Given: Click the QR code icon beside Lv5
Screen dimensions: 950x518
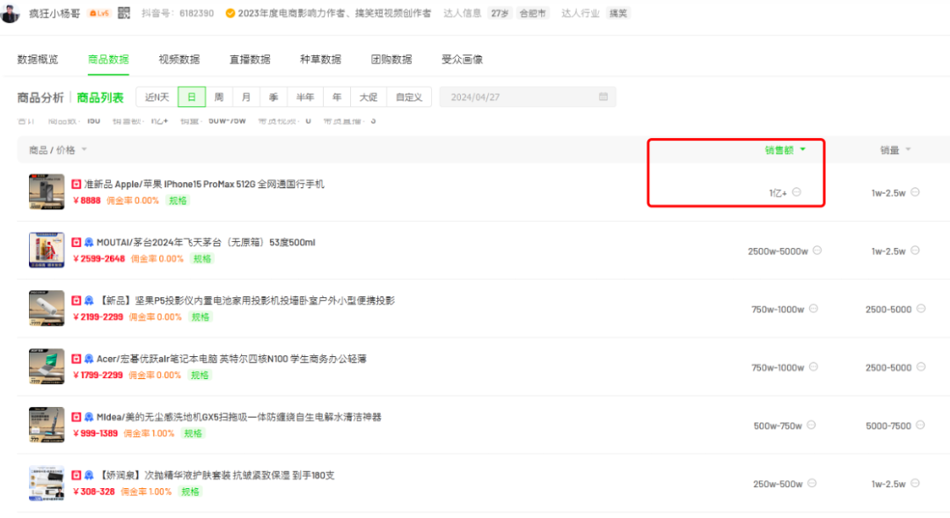Looking at the screenshot, I should 124,13.
